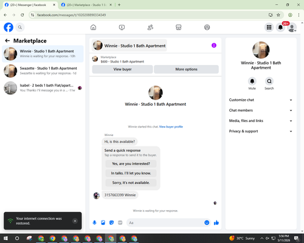Viewport: 304px width, 243px height.
Task: Open Windows Start menu
Action: coord(5,238)
